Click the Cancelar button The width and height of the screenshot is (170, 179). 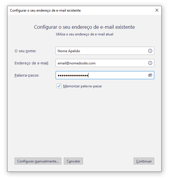(73, 161)
